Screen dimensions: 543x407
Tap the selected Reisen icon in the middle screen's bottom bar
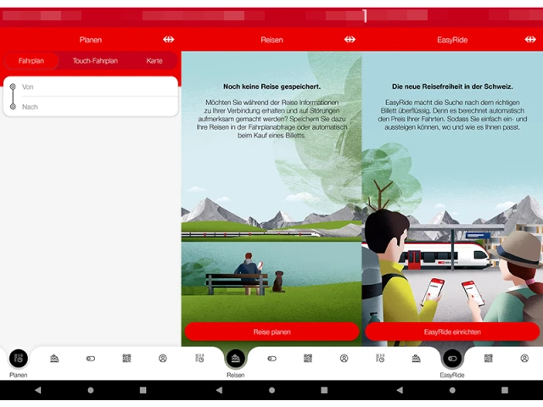click(x=236, y=359)
